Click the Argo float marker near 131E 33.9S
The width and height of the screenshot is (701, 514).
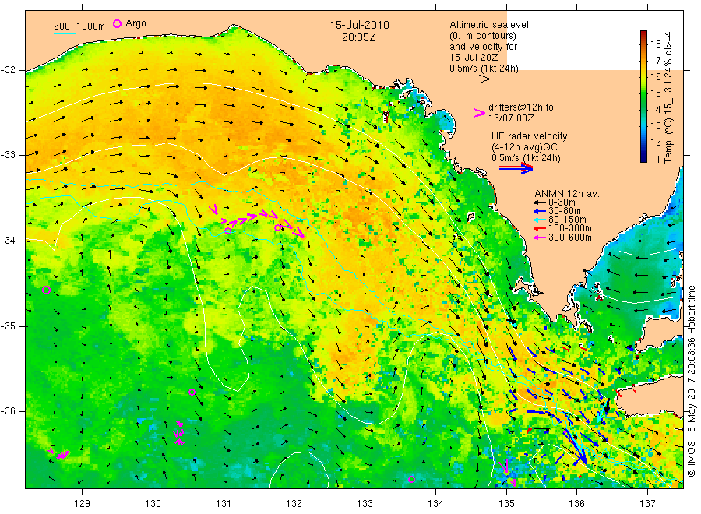click(227, 231)
